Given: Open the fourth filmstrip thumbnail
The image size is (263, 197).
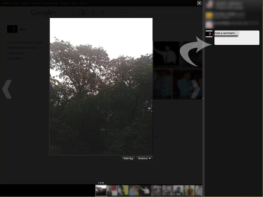Looking at the screenshot, I should 134,190.
